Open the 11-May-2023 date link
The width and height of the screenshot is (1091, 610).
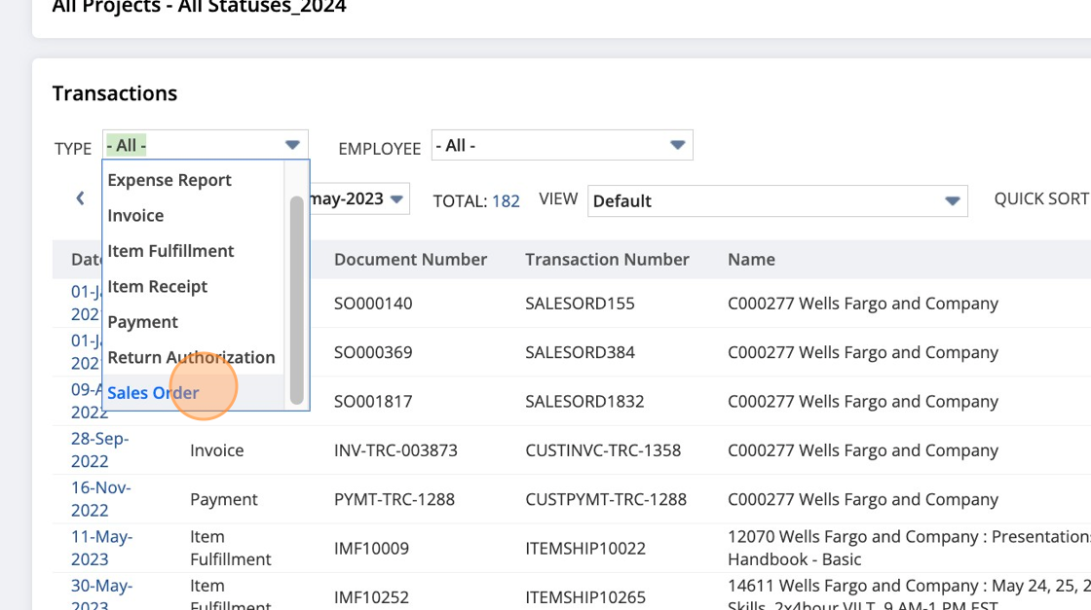click(101, 548)
